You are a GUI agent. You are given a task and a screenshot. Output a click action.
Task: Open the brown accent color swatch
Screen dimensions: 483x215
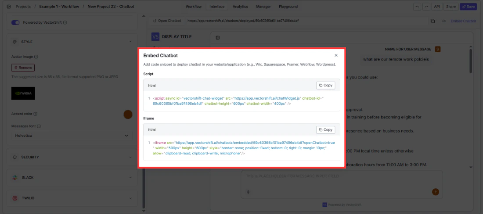pos(128,115)
